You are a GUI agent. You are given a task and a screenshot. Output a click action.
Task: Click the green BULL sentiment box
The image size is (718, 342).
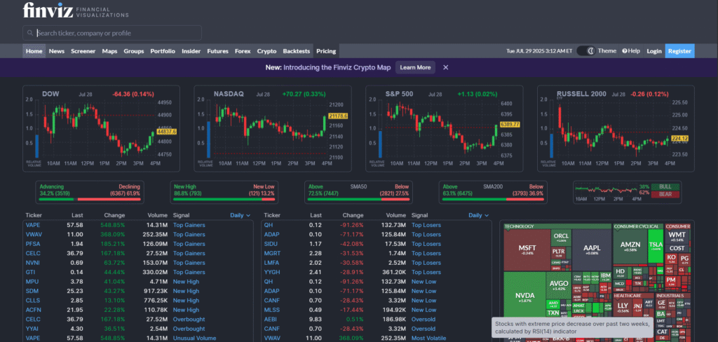pyautogui.click(x=665, y=187)
